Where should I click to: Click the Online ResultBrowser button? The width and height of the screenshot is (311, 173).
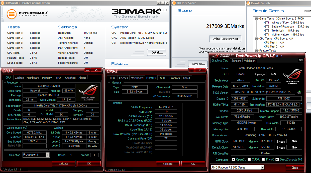point(225,39)
